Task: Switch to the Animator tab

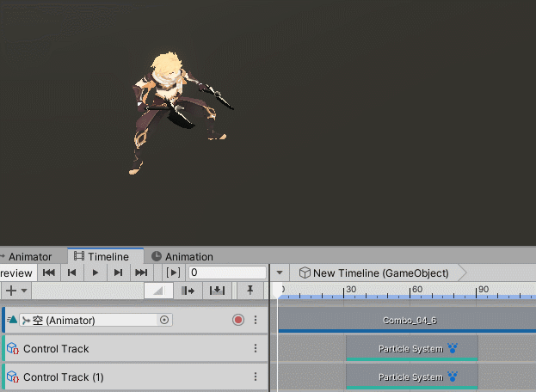Action: click(x=30, y=256)
